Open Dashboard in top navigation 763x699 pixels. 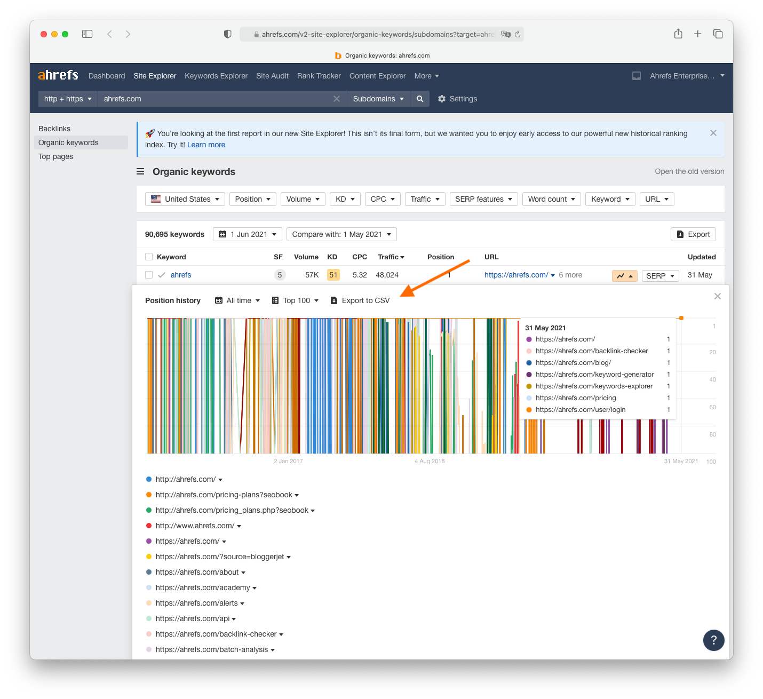tap(107, 76)
